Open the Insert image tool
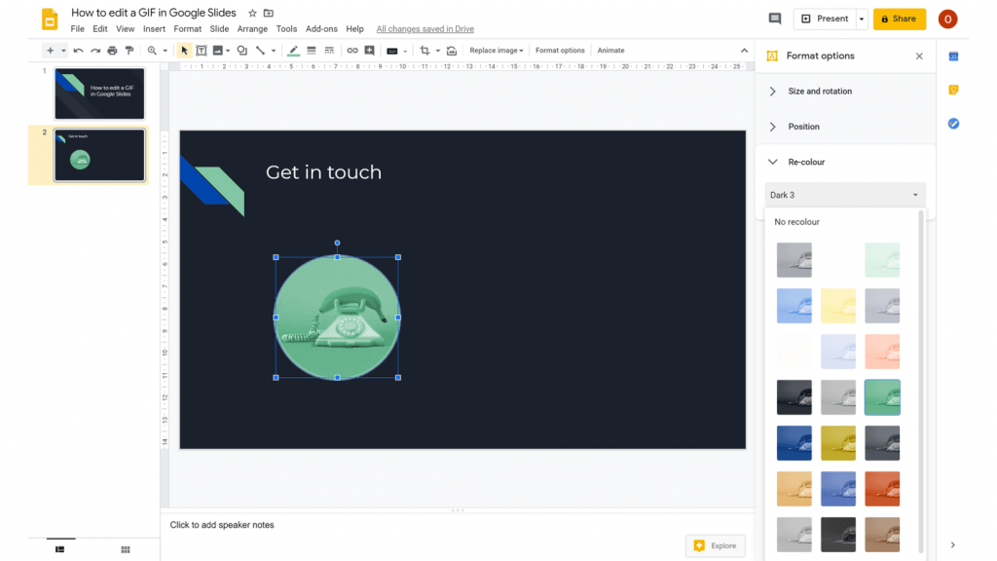 click(x=216, y=50)
